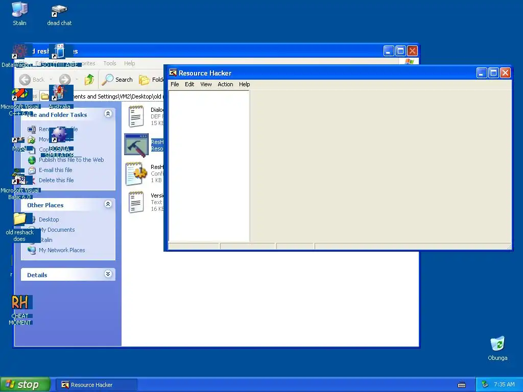Viewport: 523px width, 392px height.
Task: Click Delete this file link
Action: [x=56, y=180]
